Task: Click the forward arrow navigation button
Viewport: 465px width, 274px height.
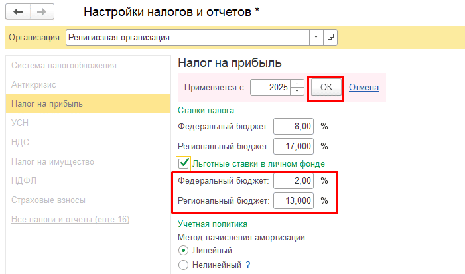Action: click(42, 12)
